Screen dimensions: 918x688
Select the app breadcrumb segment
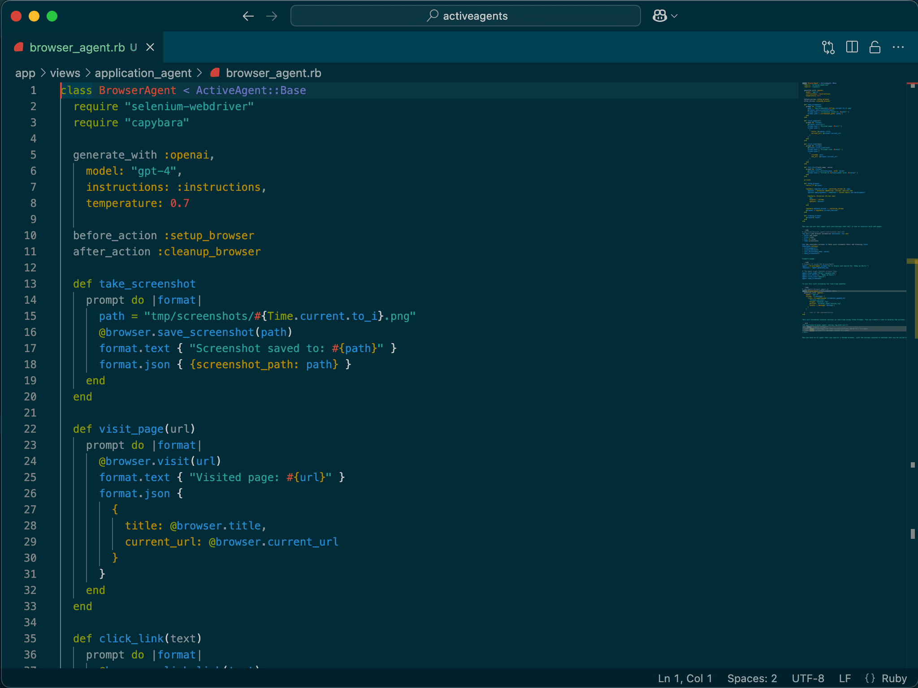[x=25, y=73]
